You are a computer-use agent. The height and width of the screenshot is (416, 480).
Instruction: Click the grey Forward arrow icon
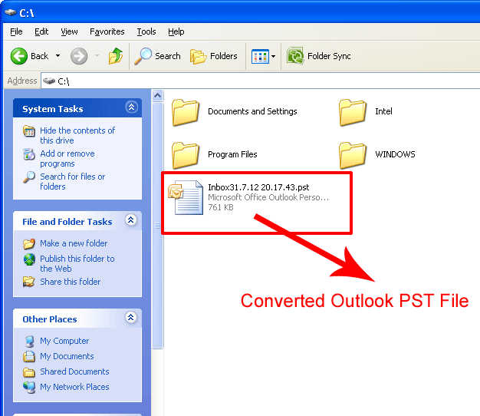pos(79,56)
